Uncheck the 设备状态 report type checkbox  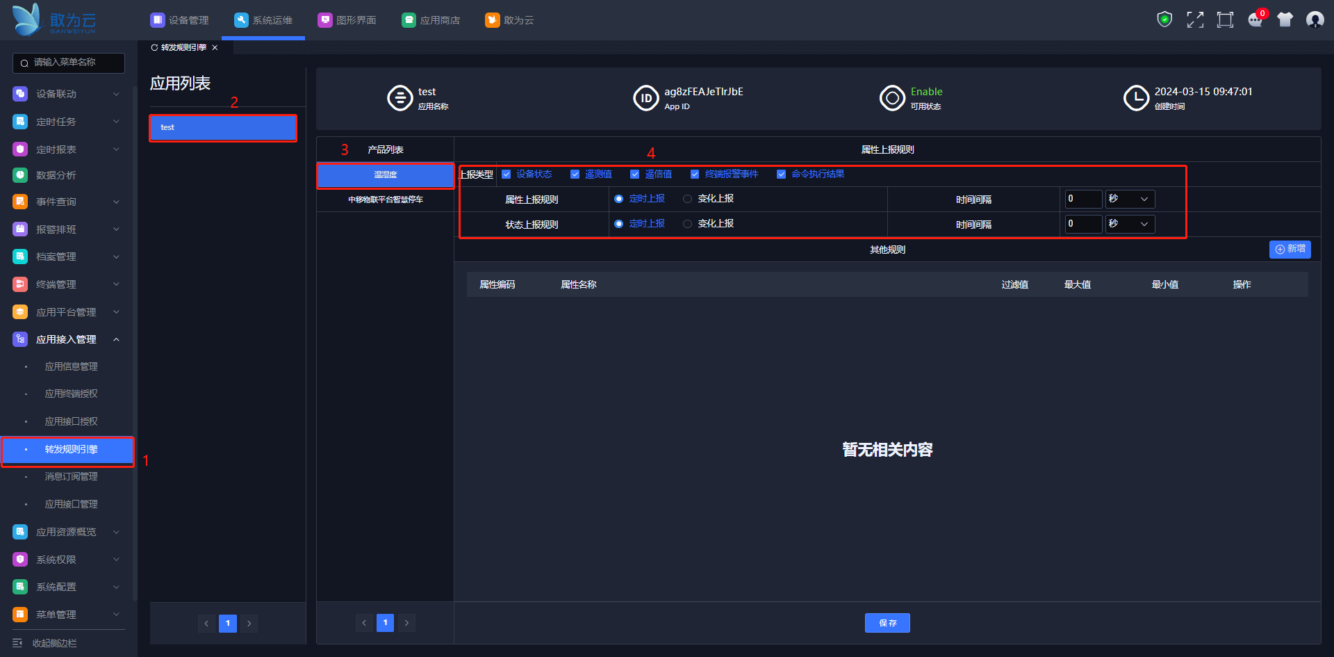tap(507, 175)
